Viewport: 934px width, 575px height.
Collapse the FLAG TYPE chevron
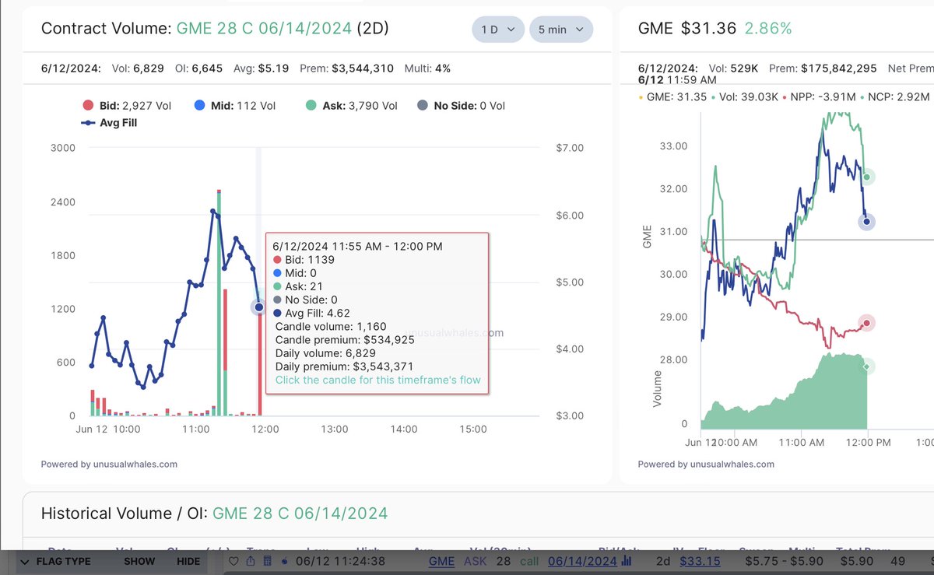pyautogui.click(x=24, y=561)
